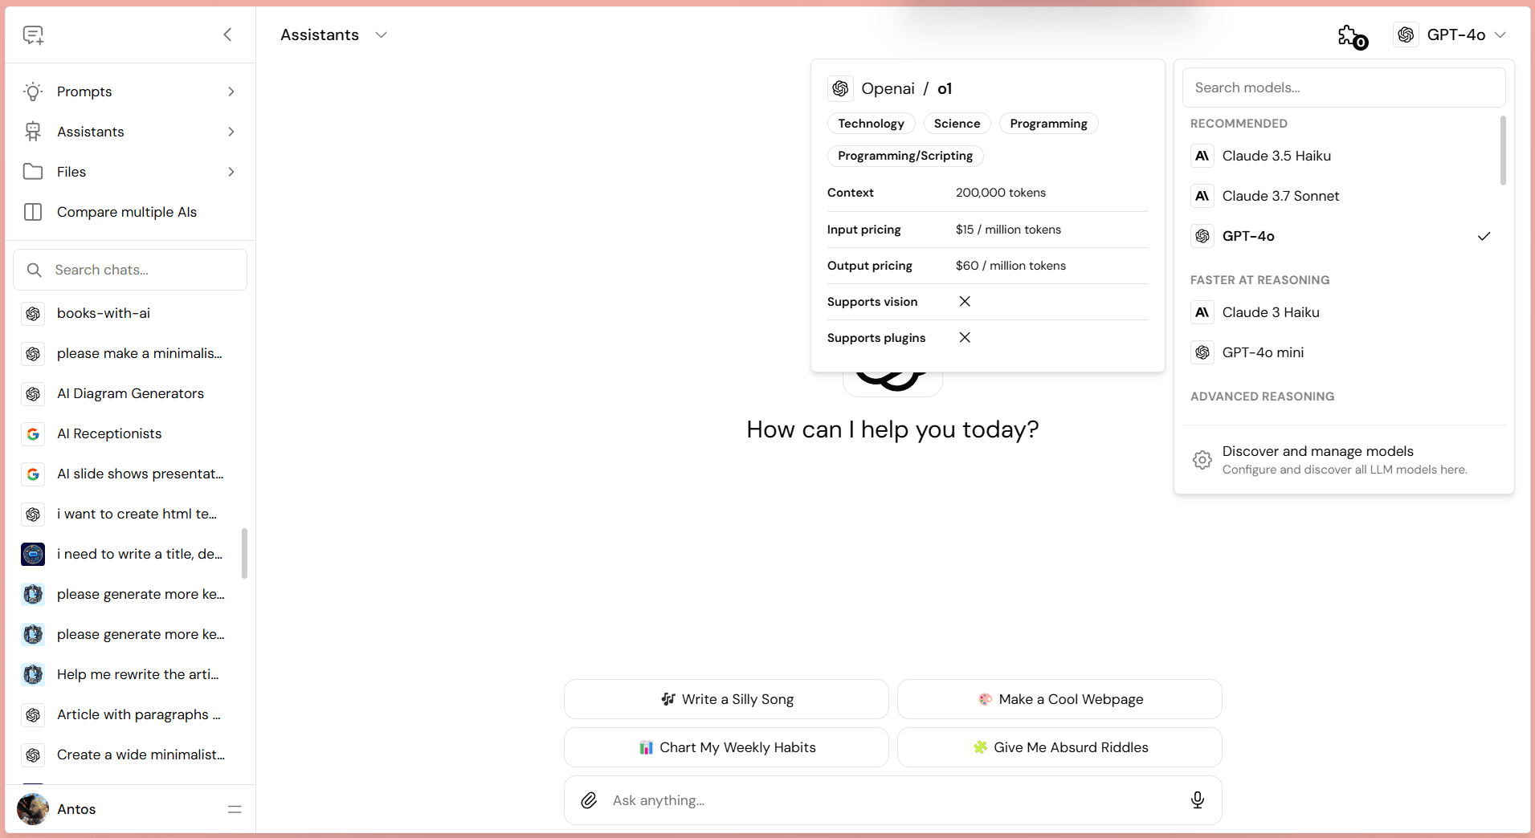Viewport: 1535px width, 838px height.
Task: Click the Make a Cool Webpage suggestion
Action: tap(1059, 699)
